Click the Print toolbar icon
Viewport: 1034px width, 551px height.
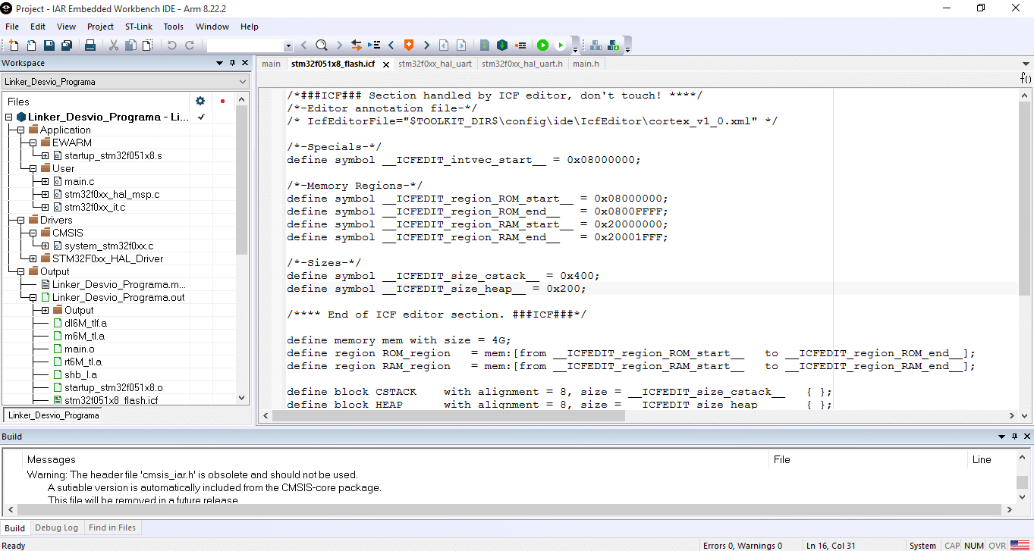coord(90,45)
